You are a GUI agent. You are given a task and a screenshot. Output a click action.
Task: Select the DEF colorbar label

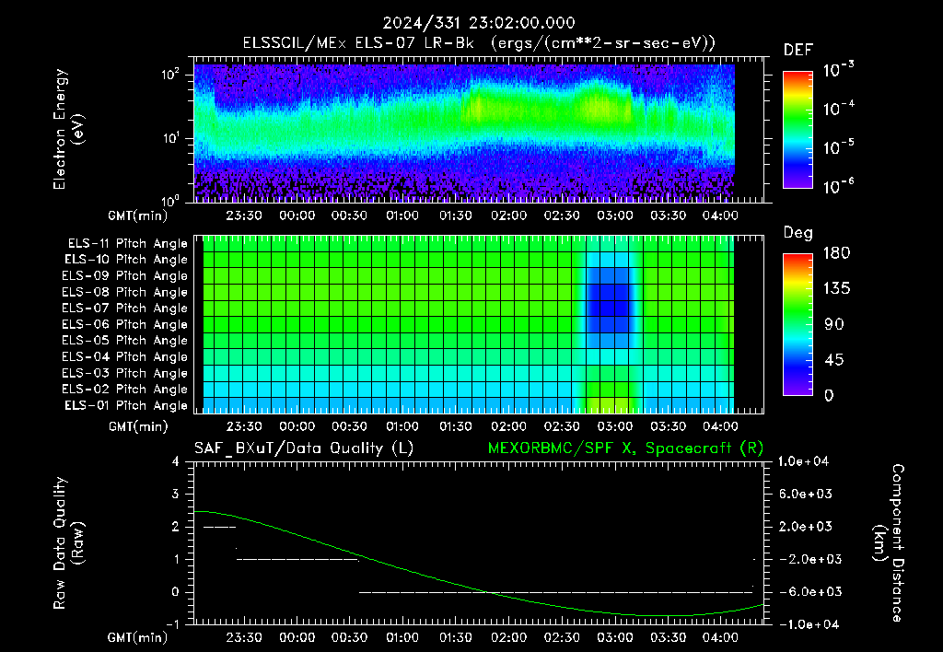[x=798, y=51]
